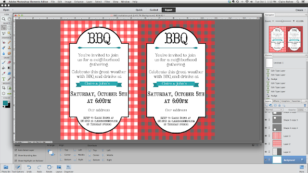This screenshot has width=308, height=173.
Task: Switch to the Effects panel tab
Action: (x=276, y=101)
